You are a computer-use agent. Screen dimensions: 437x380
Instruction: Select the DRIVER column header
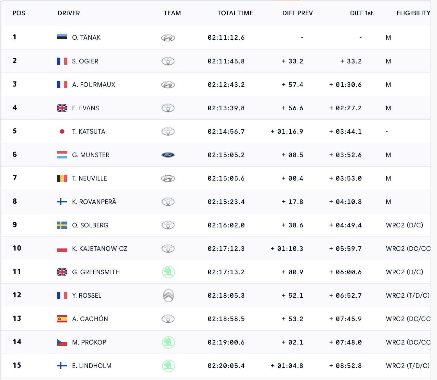coord(69,13)
